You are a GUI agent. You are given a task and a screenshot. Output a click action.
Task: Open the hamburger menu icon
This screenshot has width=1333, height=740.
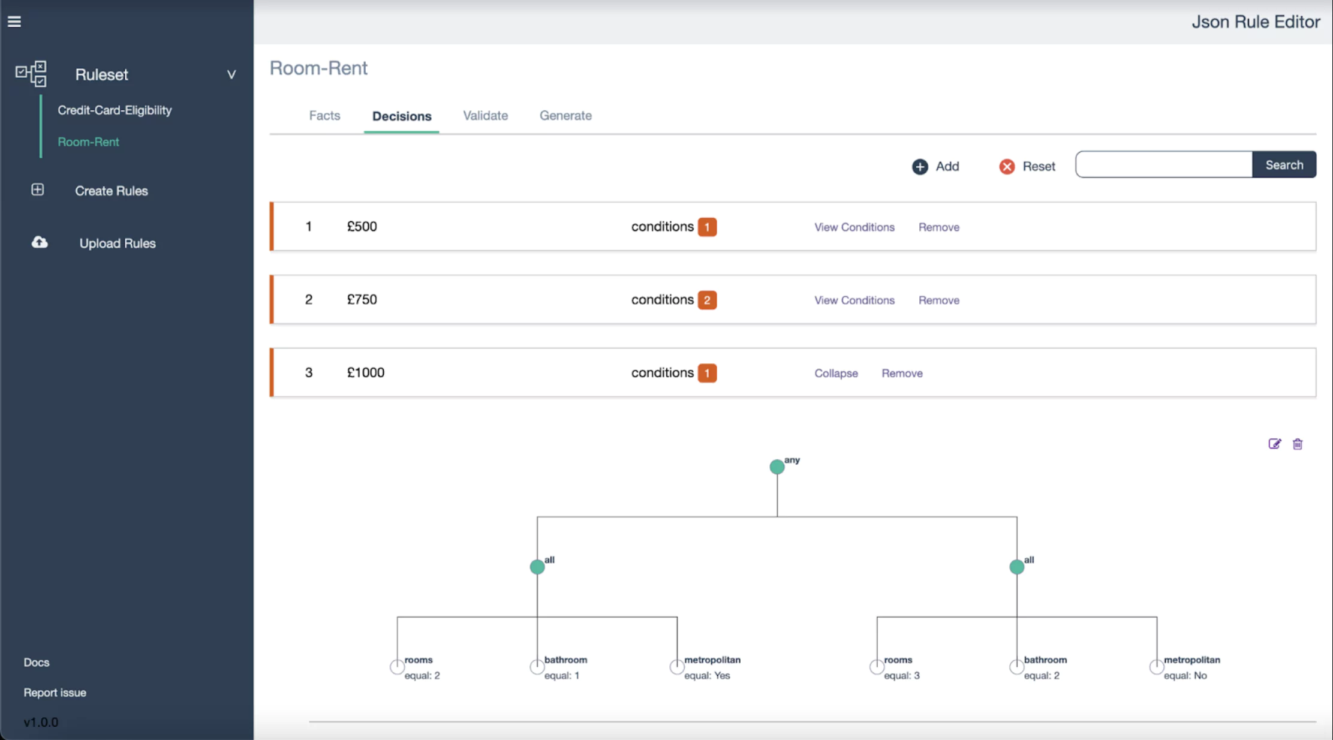14,22
